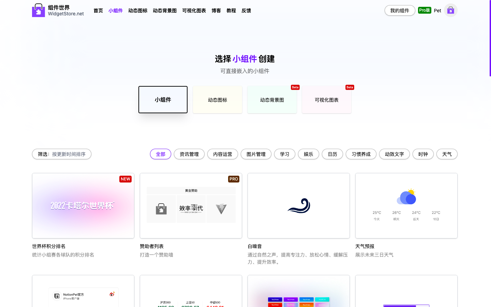The image size is (491, 307).
Task: Open the 筛选 sort order dropdown
Action: [62, 154]
